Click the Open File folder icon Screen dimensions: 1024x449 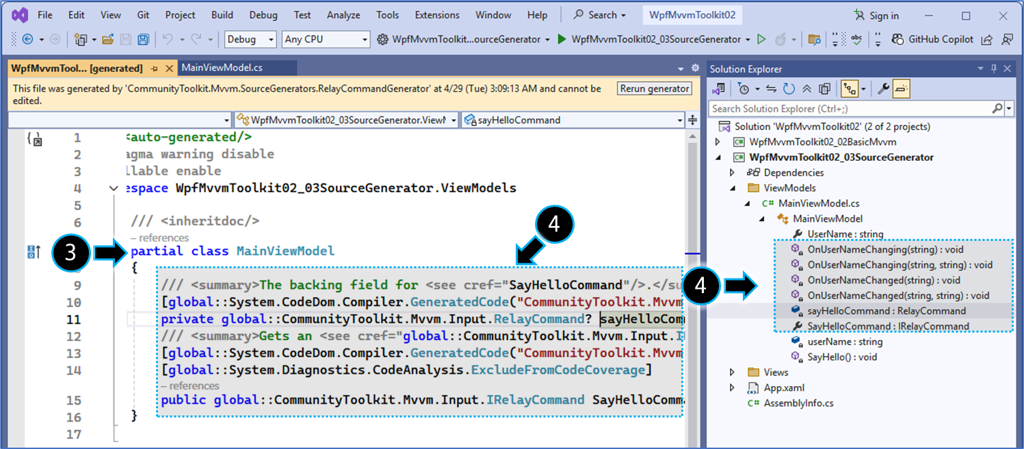point(107,40)
